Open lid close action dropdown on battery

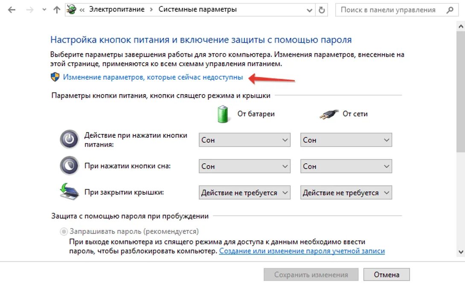pos(244,193)
